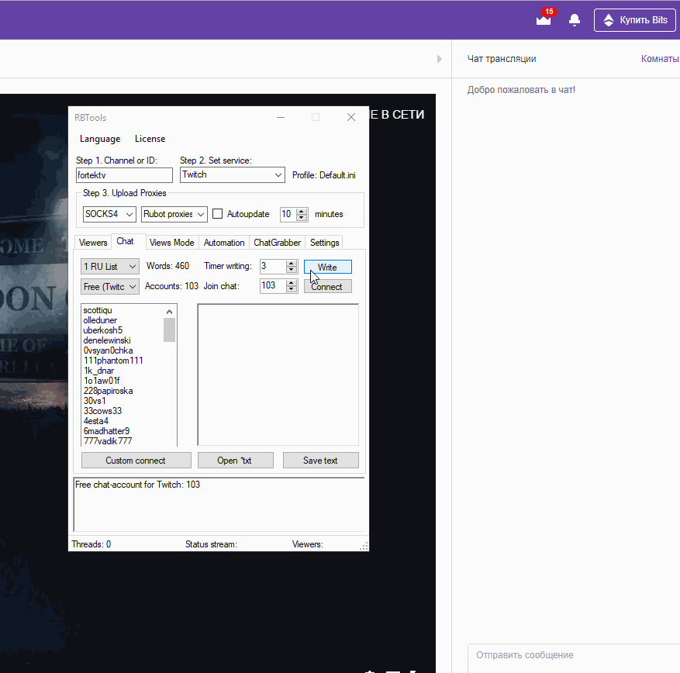Switch to the Viewers tab
This screenshot has height=673, width=680.
(93, 243)
